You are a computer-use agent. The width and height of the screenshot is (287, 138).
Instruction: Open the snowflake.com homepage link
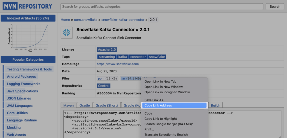[118, 64]
